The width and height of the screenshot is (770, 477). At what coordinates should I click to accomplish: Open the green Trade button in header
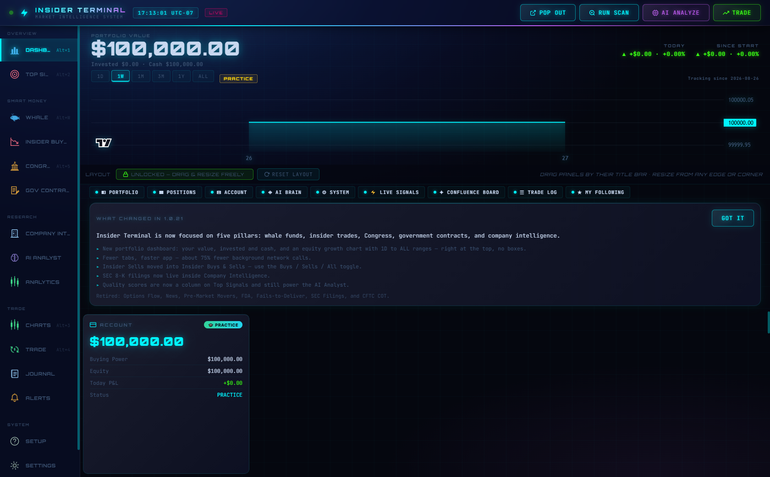tap(737, 13)
